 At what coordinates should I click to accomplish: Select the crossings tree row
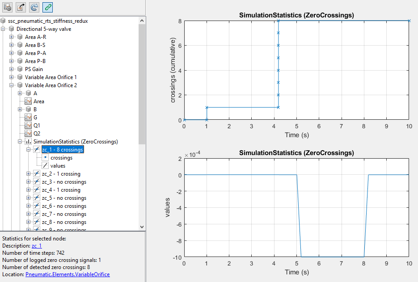62,157
